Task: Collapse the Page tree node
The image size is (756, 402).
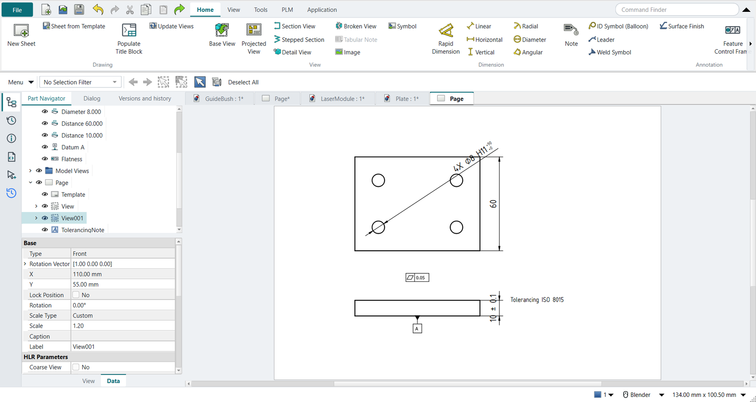Action: (x=30, y=183)
